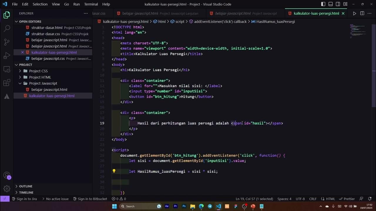Open Windows Start menu

click(x=114, y=206)
